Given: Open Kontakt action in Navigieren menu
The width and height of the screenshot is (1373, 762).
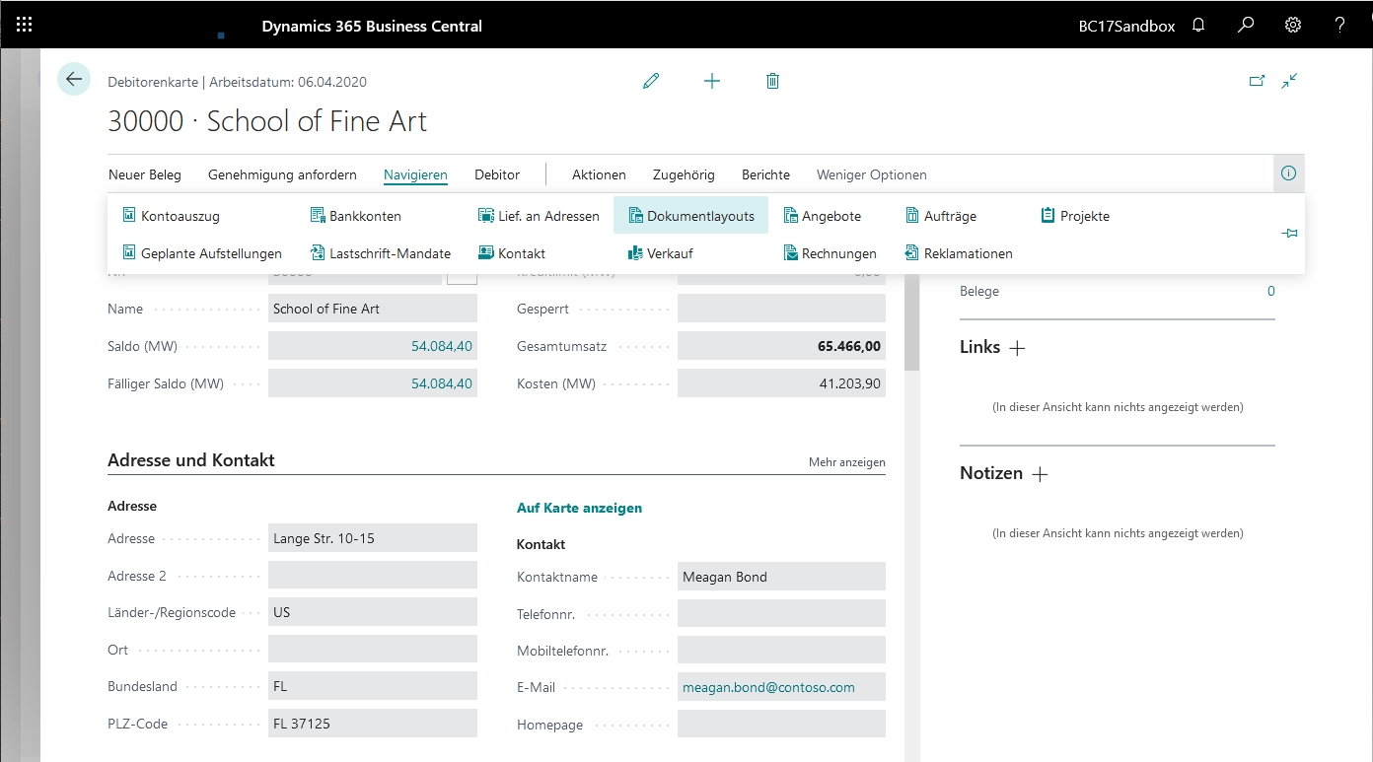Looking at the screenshot, I should point(512,253).
